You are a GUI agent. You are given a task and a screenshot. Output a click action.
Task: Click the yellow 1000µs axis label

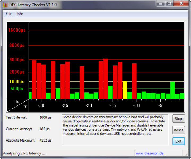pos(17,82)
